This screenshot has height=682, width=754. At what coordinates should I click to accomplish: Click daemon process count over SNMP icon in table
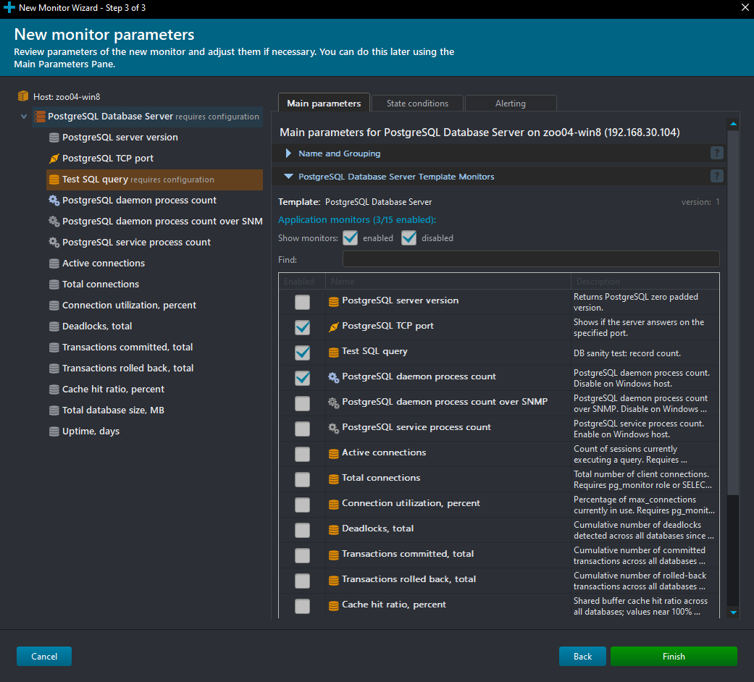(x=334, y=403)
